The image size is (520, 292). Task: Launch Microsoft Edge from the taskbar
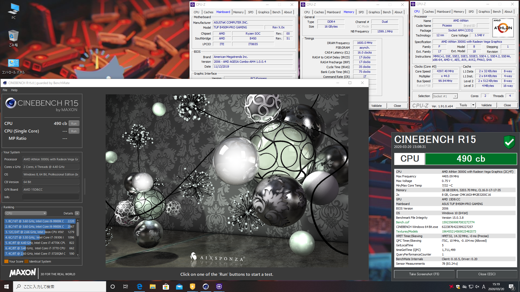point(139,287)
